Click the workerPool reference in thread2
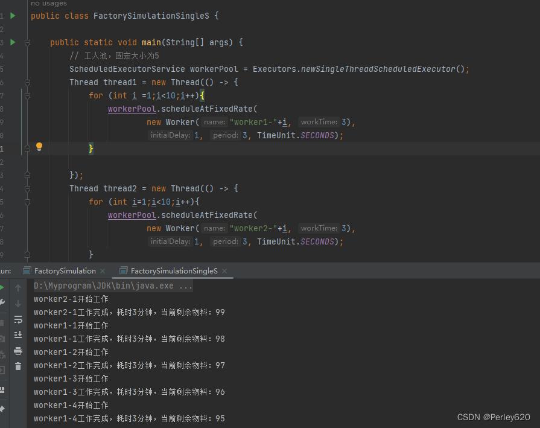Viewport: 540px width, 428px height. point(132,215)
